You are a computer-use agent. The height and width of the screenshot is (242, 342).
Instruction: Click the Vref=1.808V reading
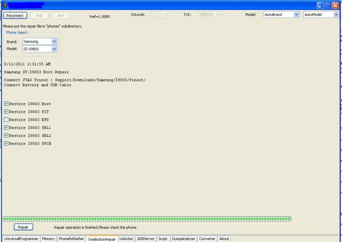pyautogui.click(x=100, y=17)
